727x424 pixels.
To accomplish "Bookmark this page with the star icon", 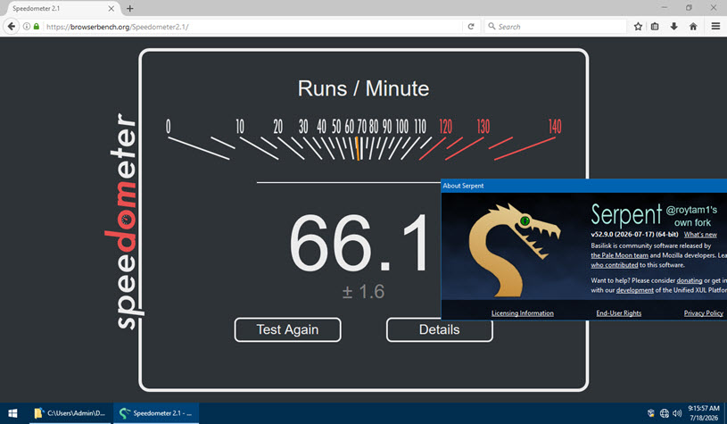I will pyautogui.click(x=638, y=27).
